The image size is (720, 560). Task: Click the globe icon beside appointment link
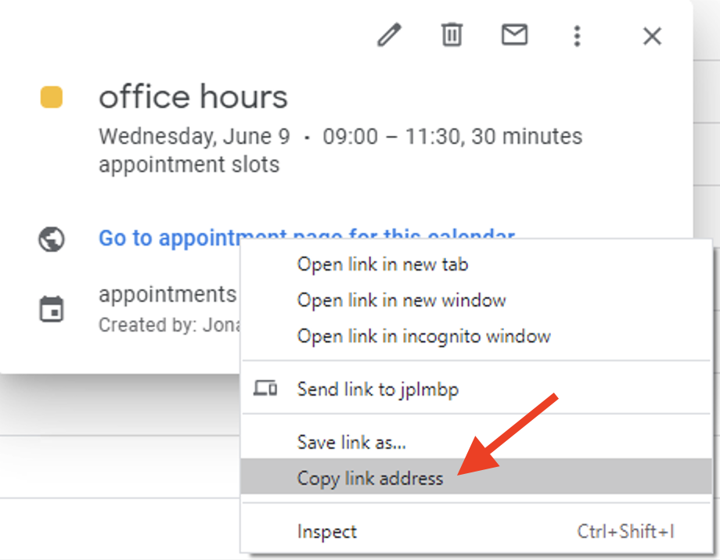point(52,239)
